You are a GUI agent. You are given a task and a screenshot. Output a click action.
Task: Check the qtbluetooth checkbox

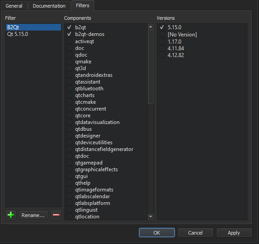pyautogui.click(x=69, y=89)
